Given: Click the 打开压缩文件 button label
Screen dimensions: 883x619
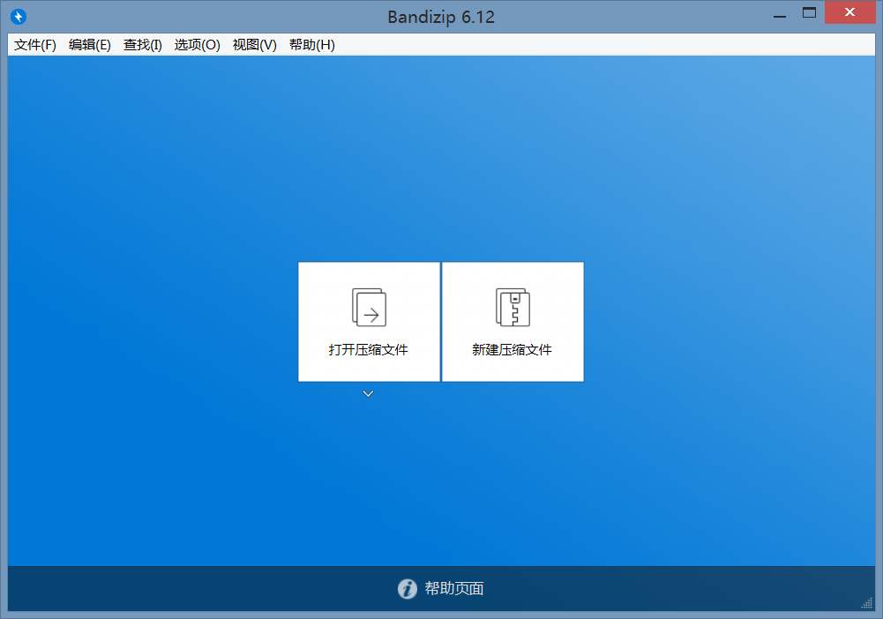Looking at the screenshot, I should 369,350.
